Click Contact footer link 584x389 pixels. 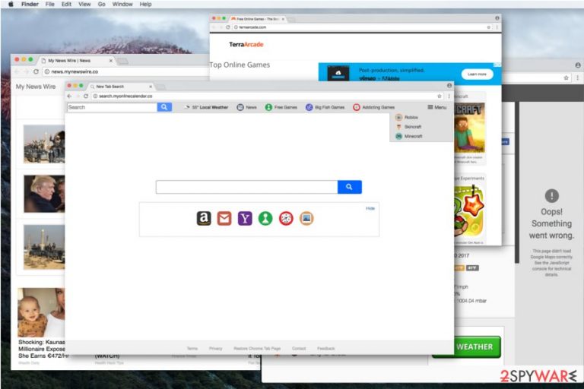tap(299, 349)
